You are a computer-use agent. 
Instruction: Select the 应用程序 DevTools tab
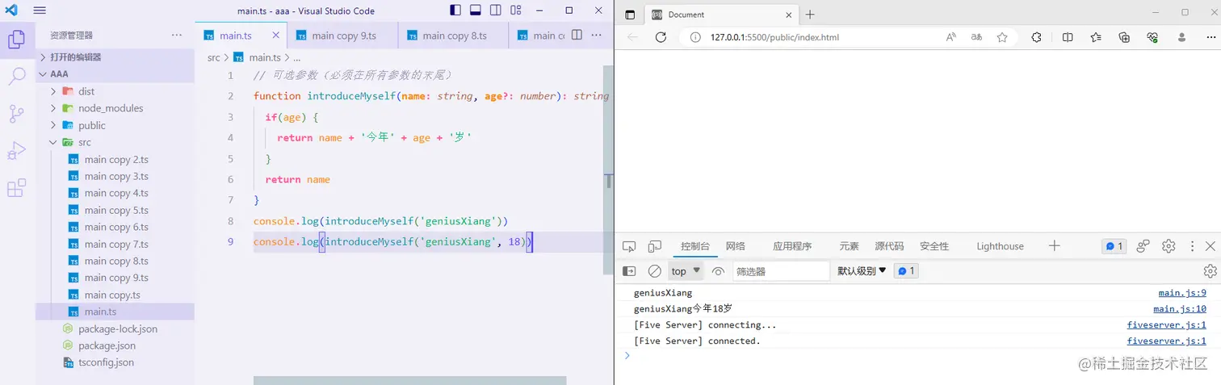point(792,246)
